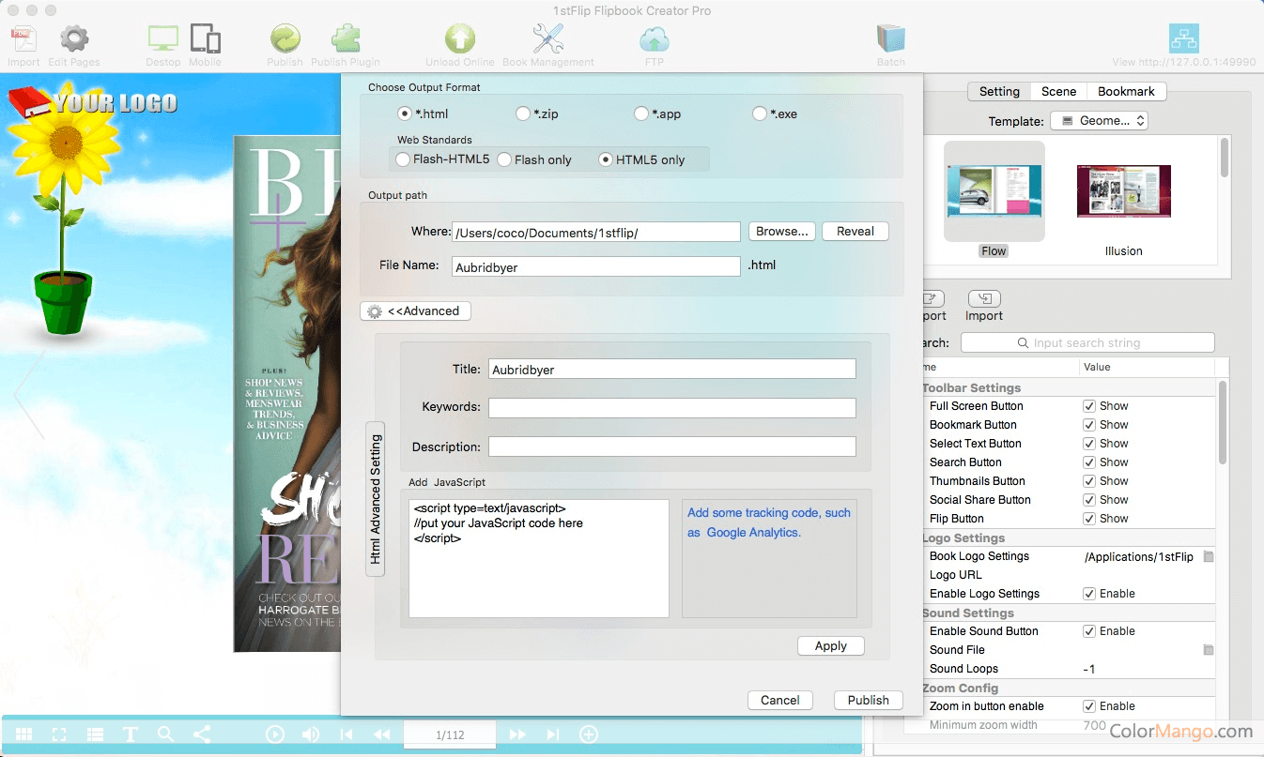Open thumbnails grid in flipbook toolbar
The image size is (1264, 757).
tap(24, 734)
